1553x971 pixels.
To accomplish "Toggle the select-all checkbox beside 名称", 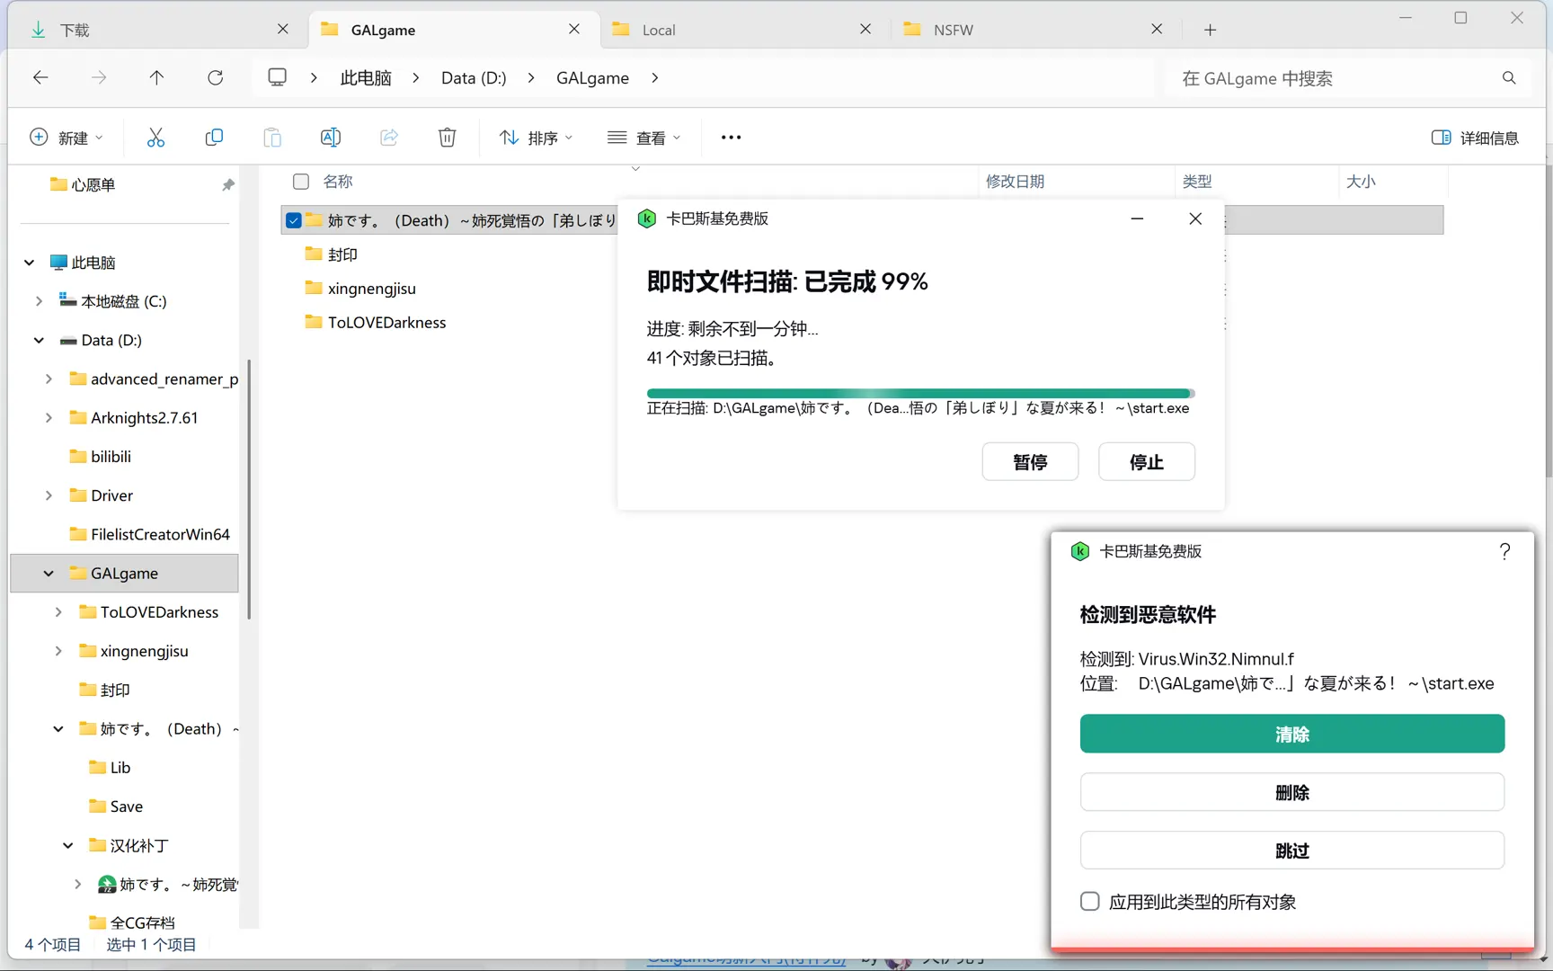I will point(301,182).
